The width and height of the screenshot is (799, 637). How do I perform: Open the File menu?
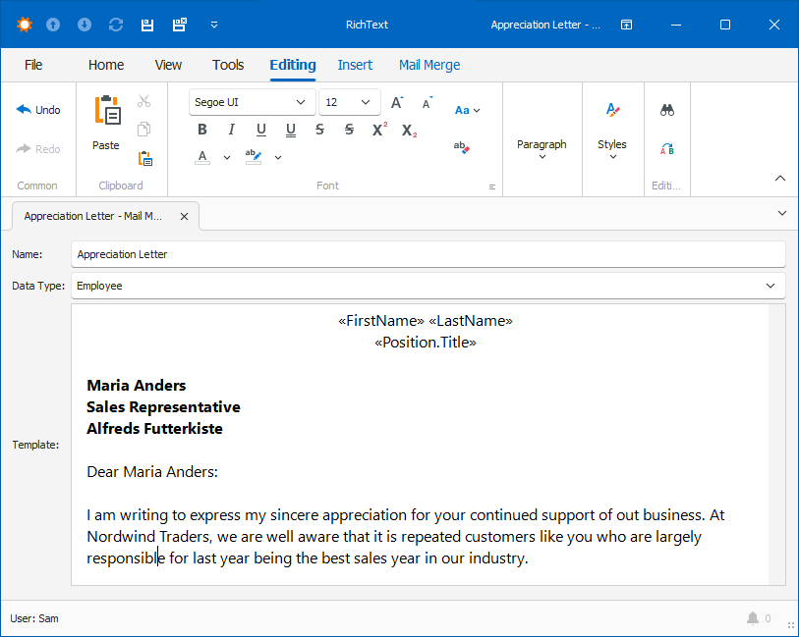click(33, 65)
